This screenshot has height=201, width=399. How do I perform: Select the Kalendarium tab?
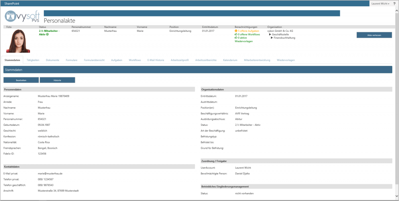230,60
